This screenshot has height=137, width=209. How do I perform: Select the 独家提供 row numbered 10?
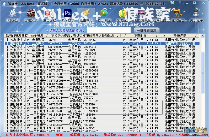coord(102,67)
